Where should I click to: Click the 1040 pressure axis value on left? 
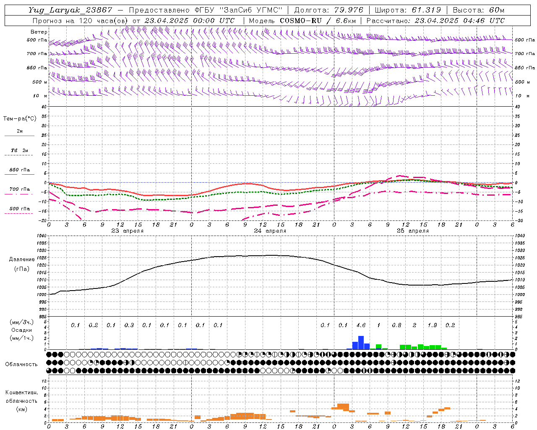coord(41,236)
